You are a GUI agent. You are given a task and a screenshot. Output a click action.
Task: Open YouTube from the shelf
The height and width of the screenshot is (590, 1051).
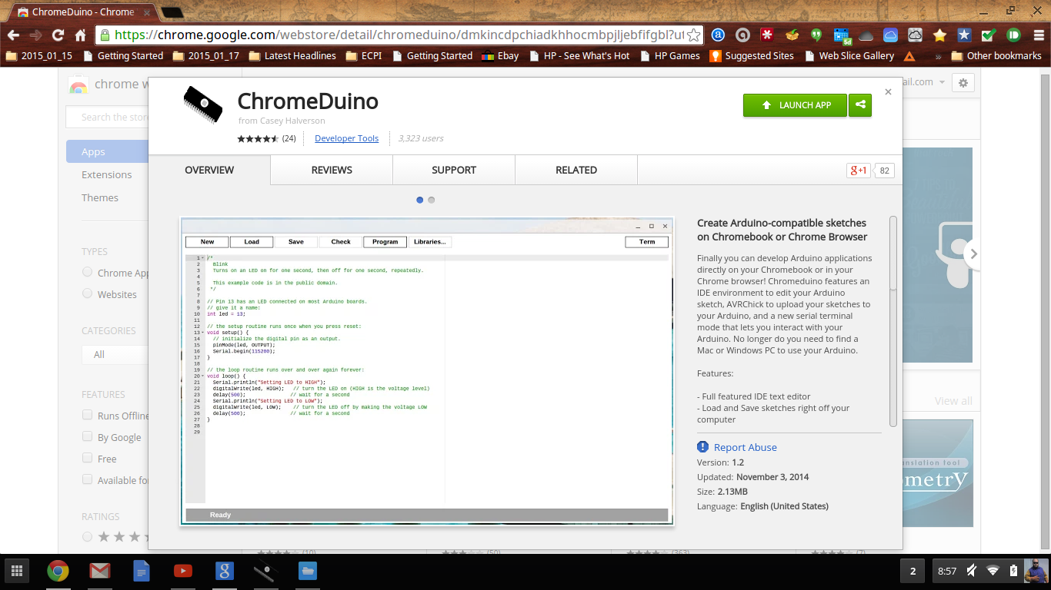click(x=183, y=571)
